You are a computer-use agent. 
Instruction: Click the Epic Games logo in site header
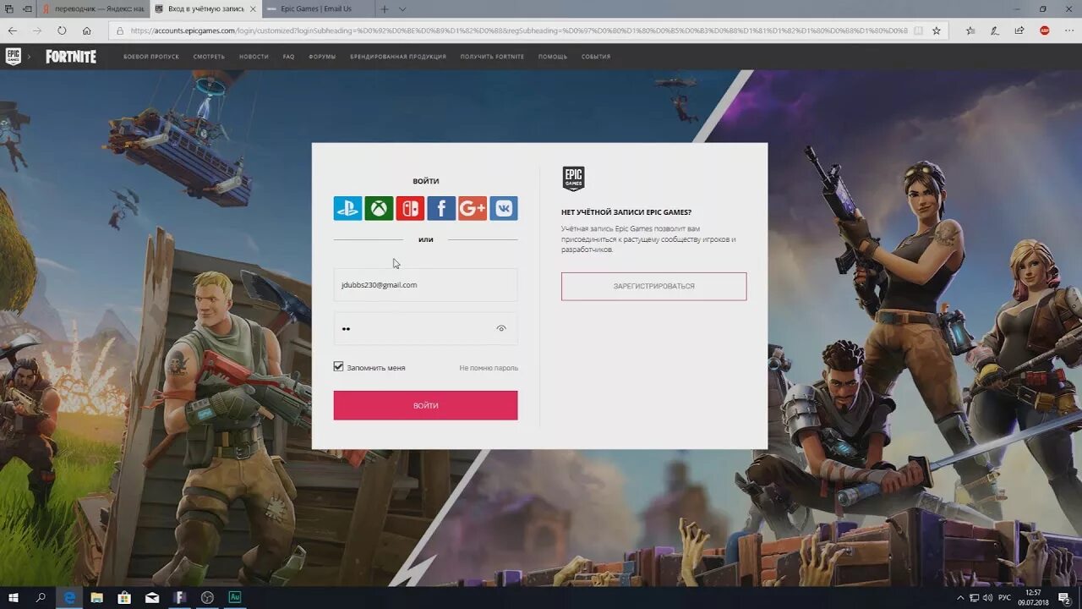point(13,57)
